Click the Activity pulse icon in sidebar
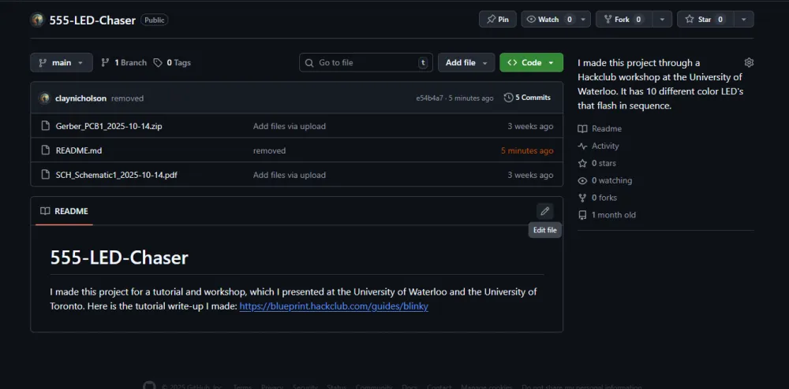Screen dimensions: 789x389 (x=582, y=146)
